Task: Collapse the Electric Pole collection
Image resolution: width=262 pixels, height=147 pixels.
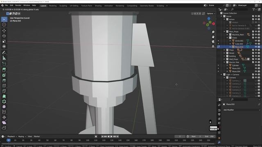Action: pos(224,62)
